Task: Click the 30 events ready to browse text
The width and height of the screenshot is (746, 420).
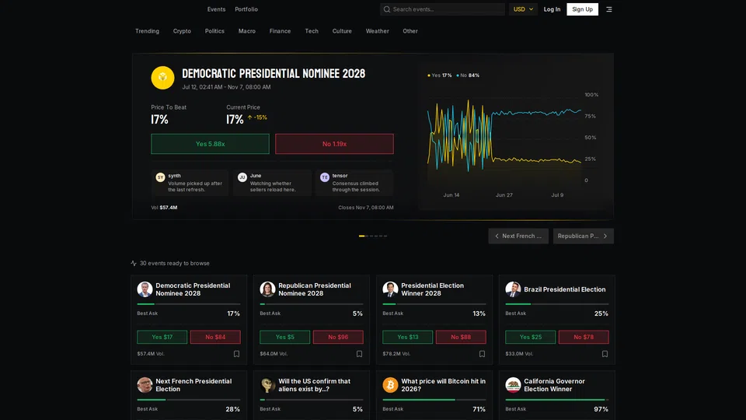Action: (x=175, y=264)
